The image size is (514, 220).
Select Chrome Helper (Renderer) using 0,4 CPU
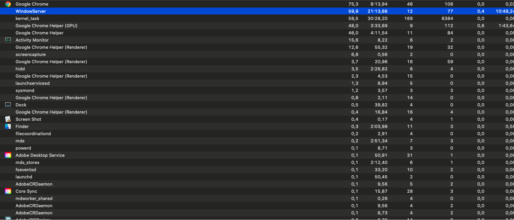click(x=51, y=112)
